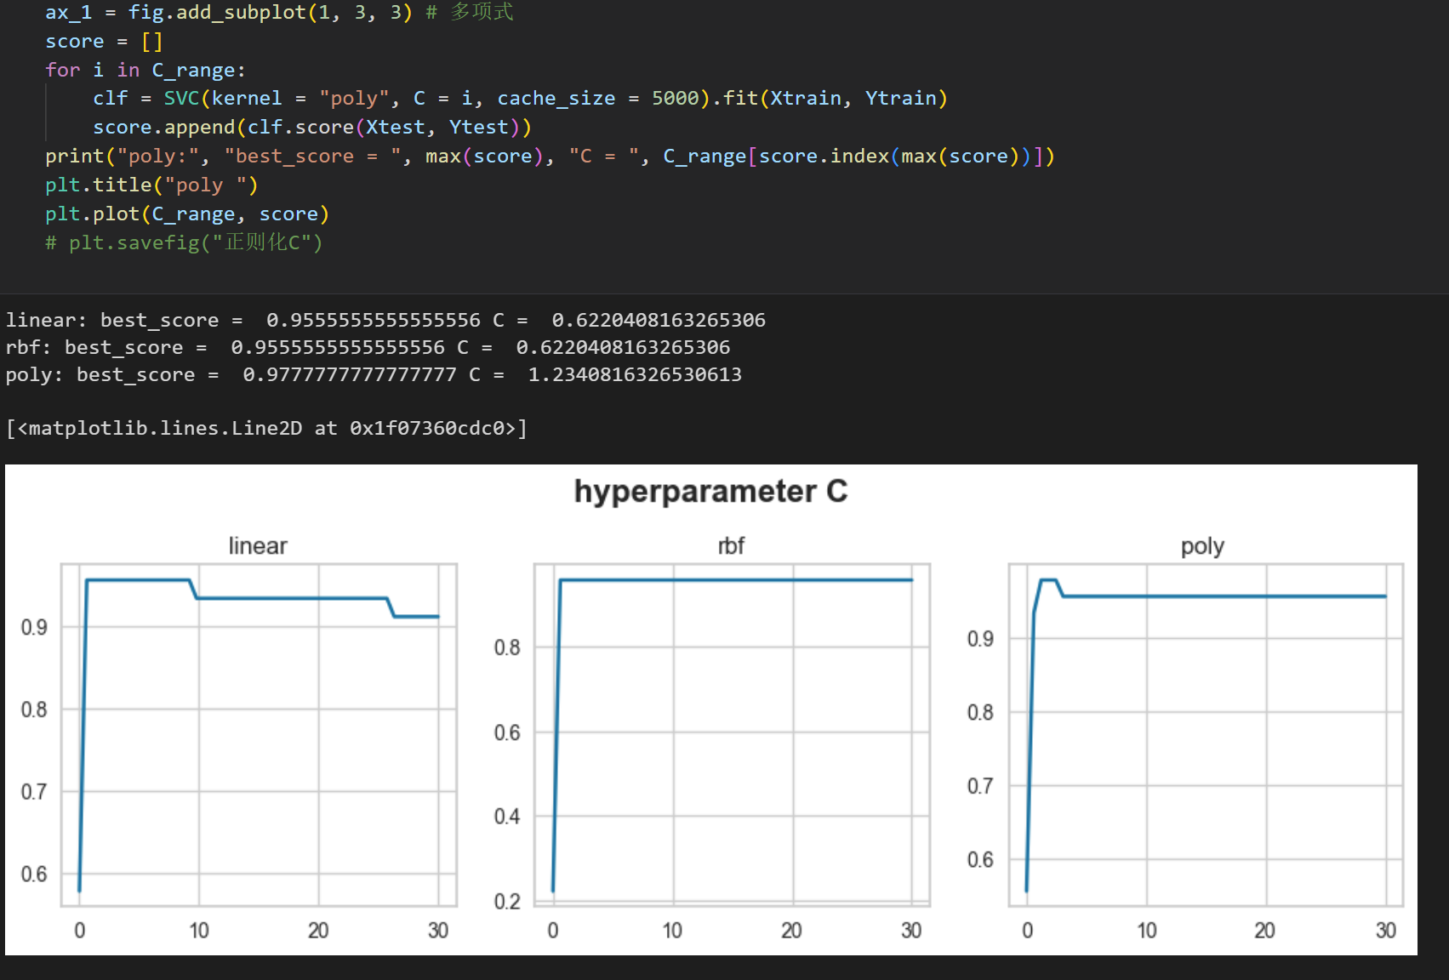The width and height of the screenshot is (1449, 980).
Task: Click the 'rbf' subplot title
Action: point(731,546)
